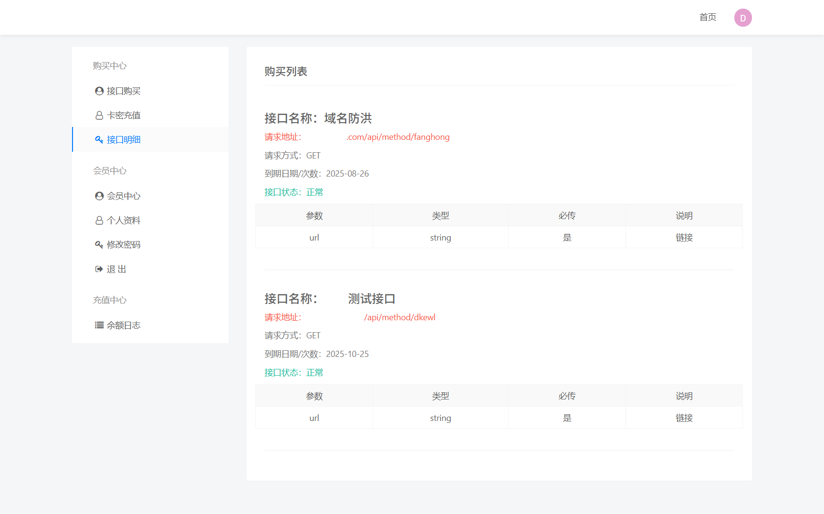
Task: Select the 会员中心 account icon
Action: click(99, 196)
